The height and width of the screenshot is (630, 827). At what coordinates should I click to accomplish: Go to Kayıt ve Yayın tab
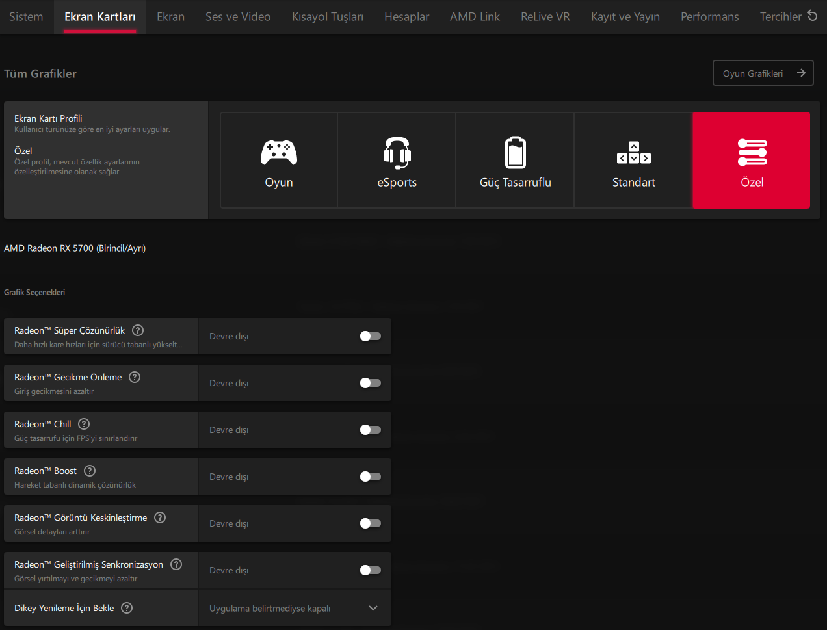(625, 16)
